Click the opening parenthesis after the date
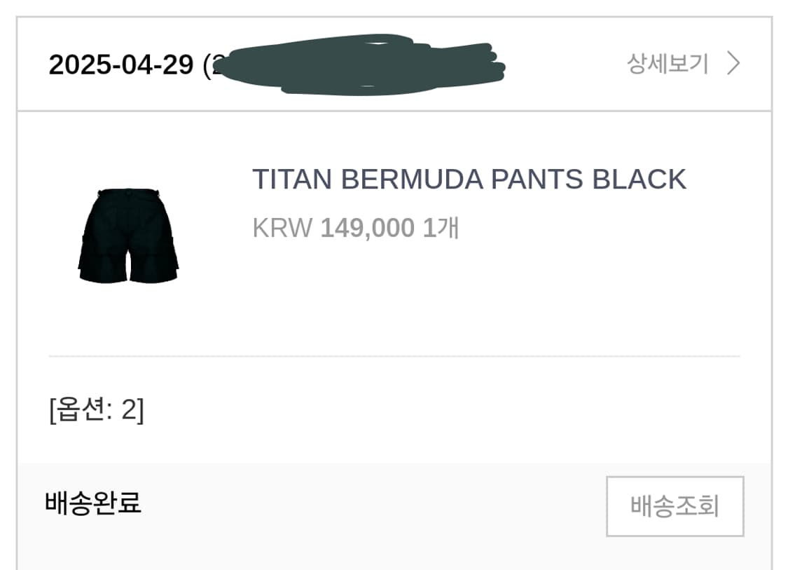The height and width of the screenshot is (570, 788). point(207,65)
